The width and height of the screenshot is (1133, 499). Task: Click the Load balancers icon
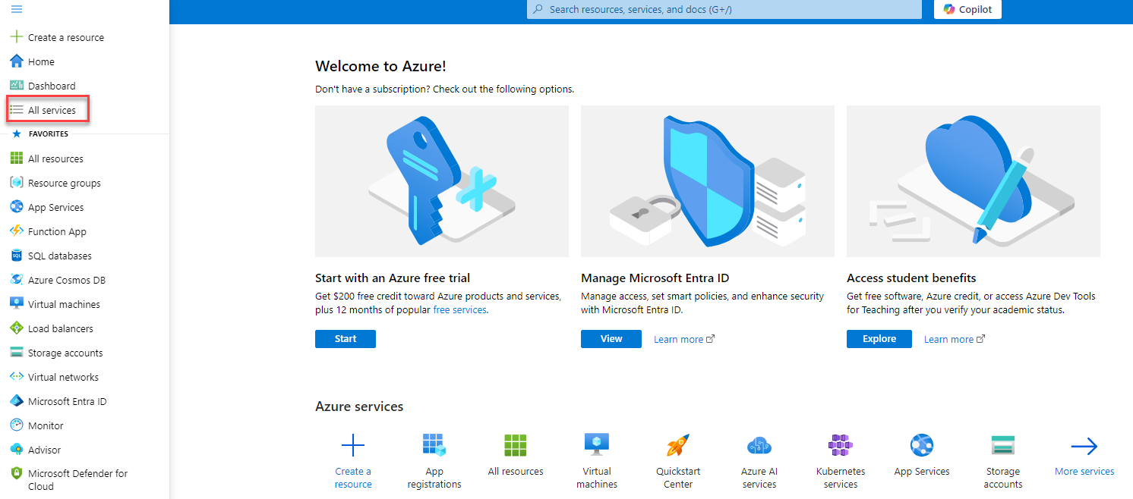(x=16, y=328)
